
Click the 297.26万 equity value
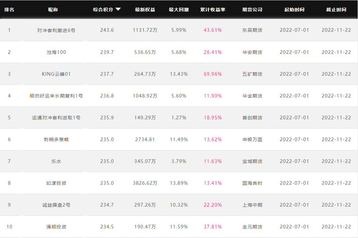145,205
